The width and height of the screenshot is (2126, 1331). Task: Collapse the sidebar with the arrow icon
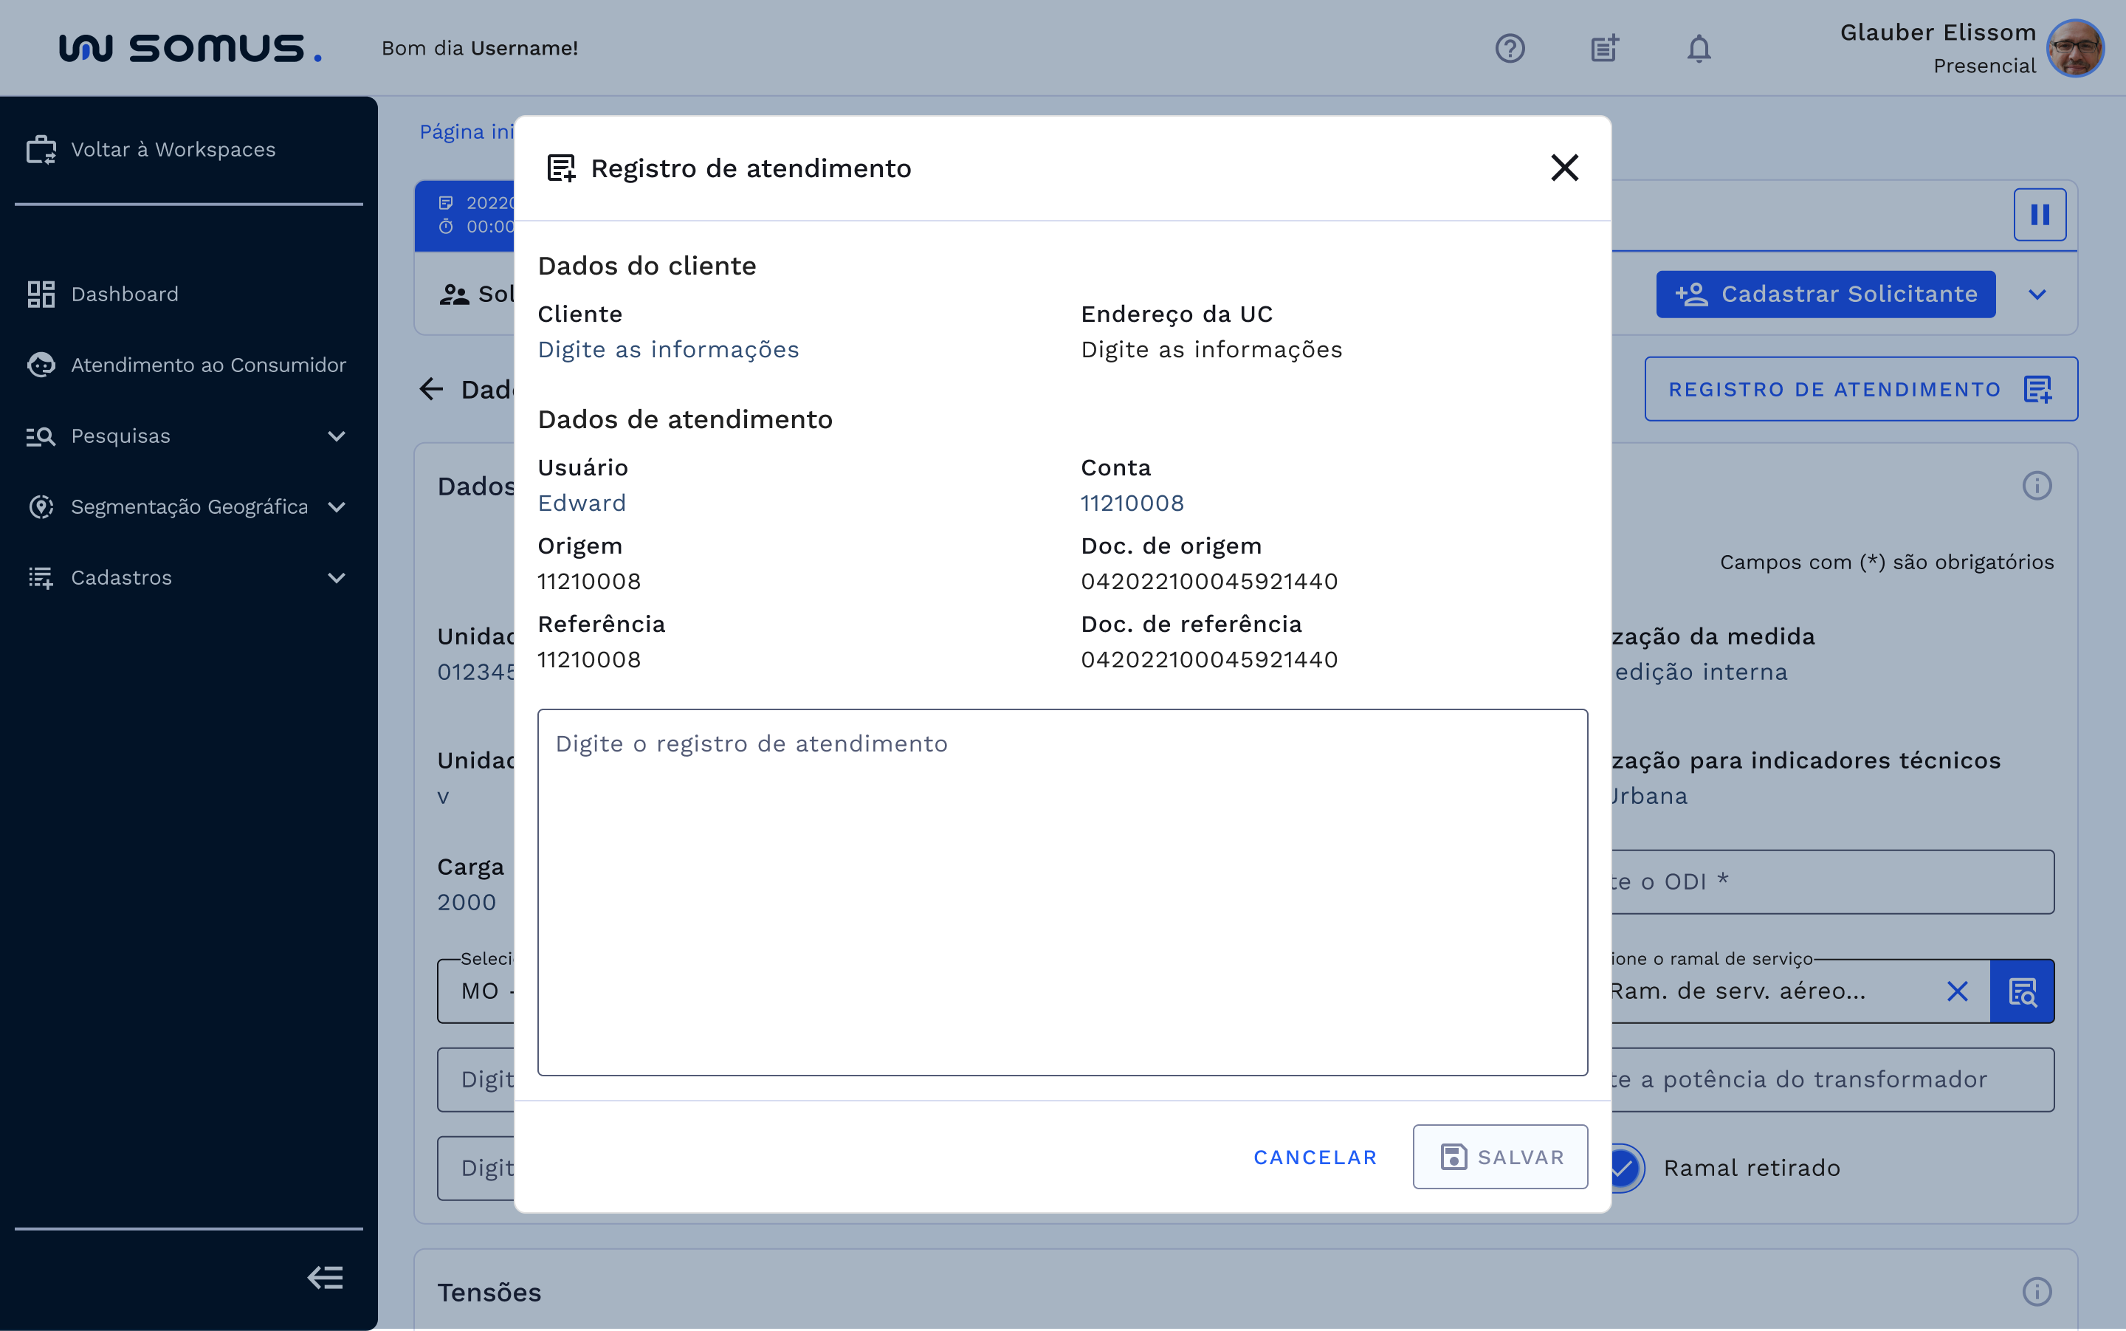coord(325,1277)
